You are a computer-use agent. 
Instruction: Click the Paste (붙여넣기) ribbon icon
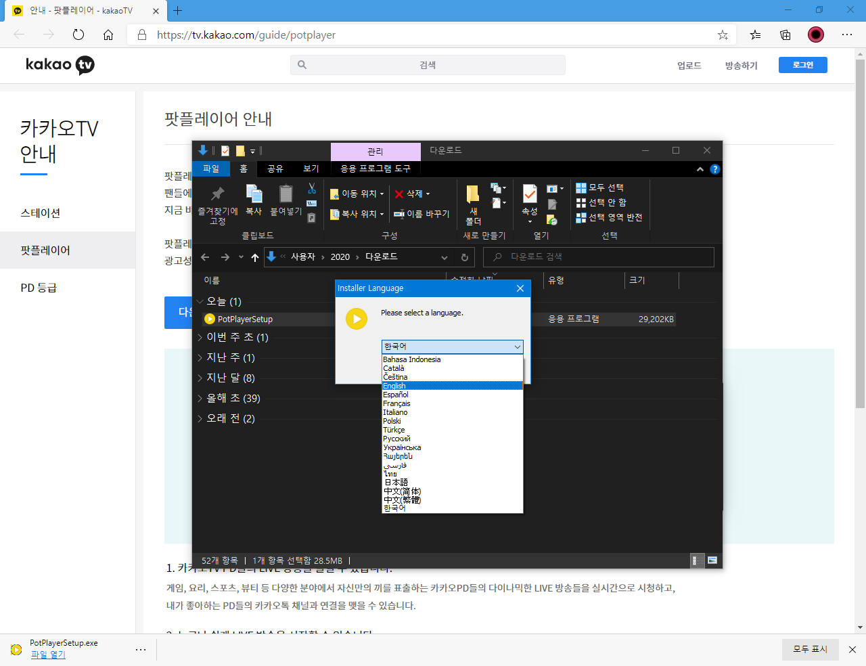point(286,194)
